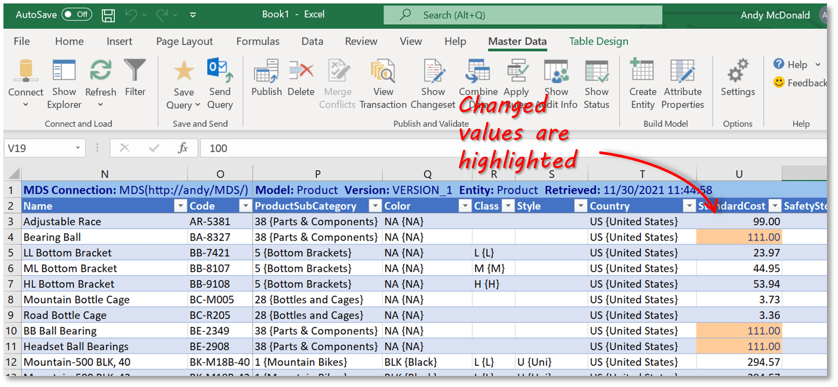This screenshot has height=387, width=838.
Task: Open Show Explorer pane
Action: [x=64, y=84]
